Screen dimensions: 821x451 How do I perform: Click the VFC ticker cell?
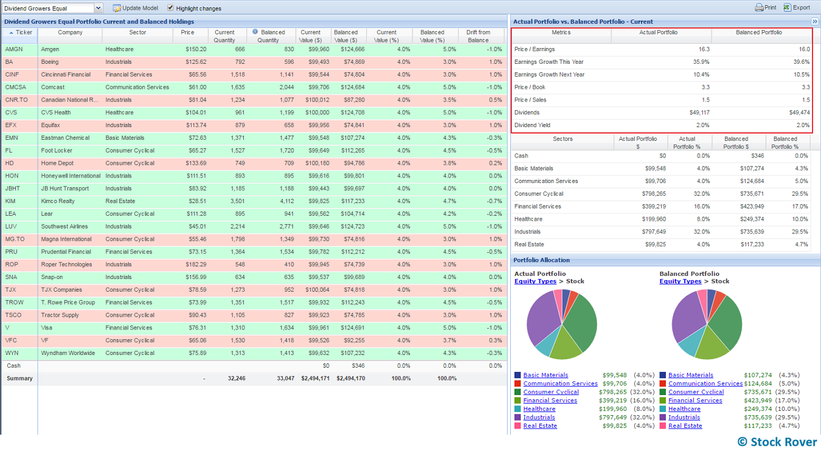[x=19, y=340]
